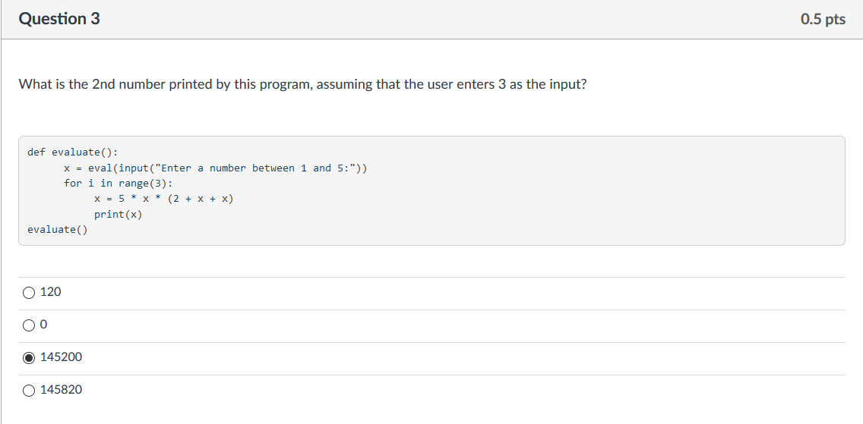This screenshot has height=424, width=863.
Task: Click the word 'program' in the question text
Action: tap(286, 85)
